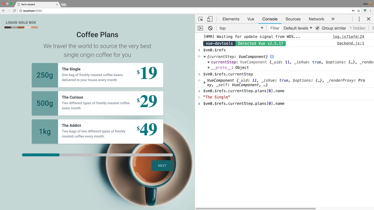Switch to the Elements tab
The width and height of the screenshot is (374, 210).
tap(231, 19)
